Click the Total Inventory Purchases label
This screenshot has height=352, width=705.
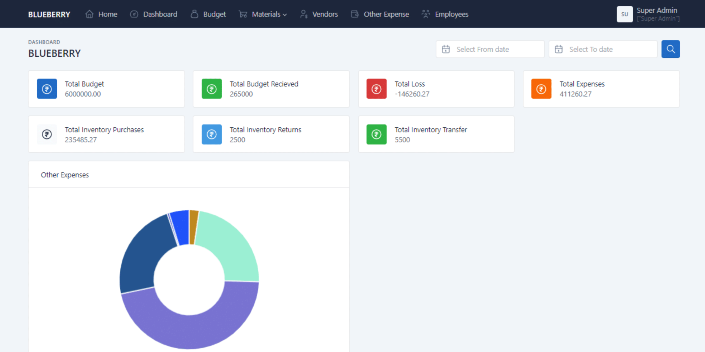coord(104,130)
